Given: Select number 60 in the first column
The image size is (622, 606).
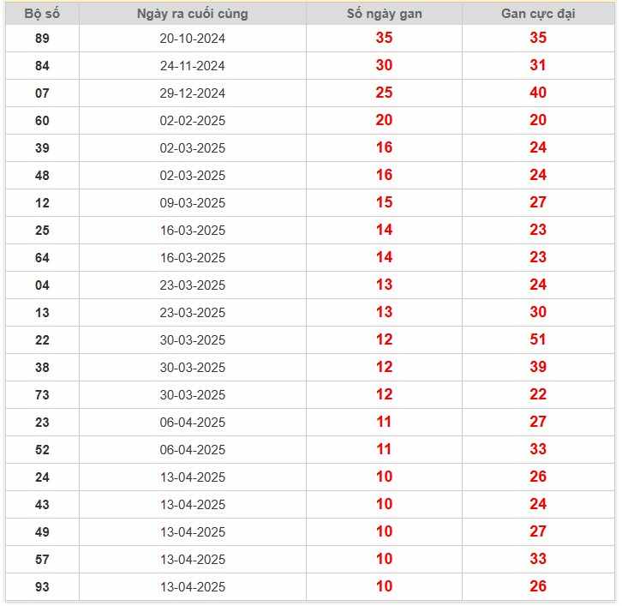Looking at the screenshot, I should 42,121.
